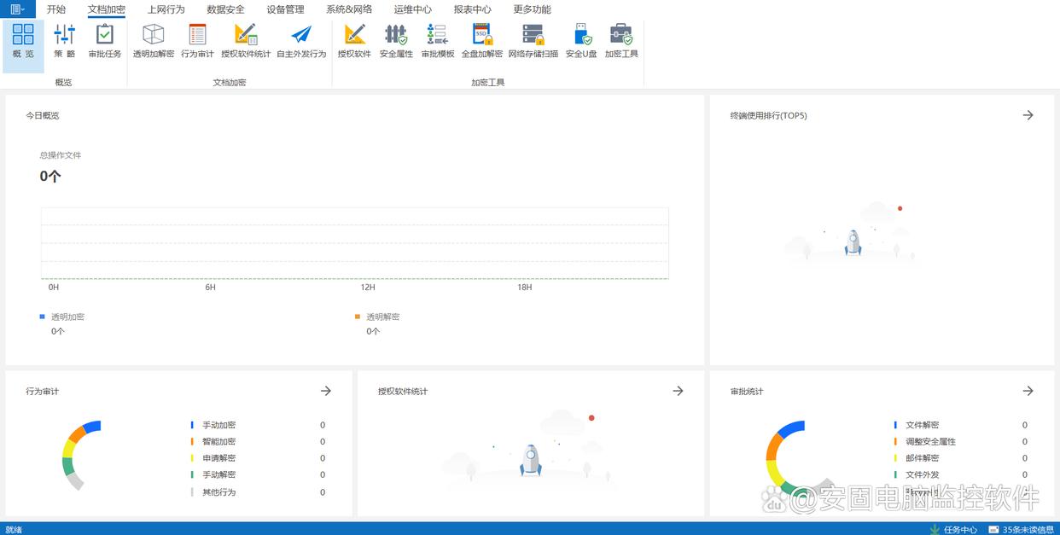Toggle the 透明解密 chart legend series
Image resolution: width=1060 pixels, height=535 pixels.
[381, 317]
